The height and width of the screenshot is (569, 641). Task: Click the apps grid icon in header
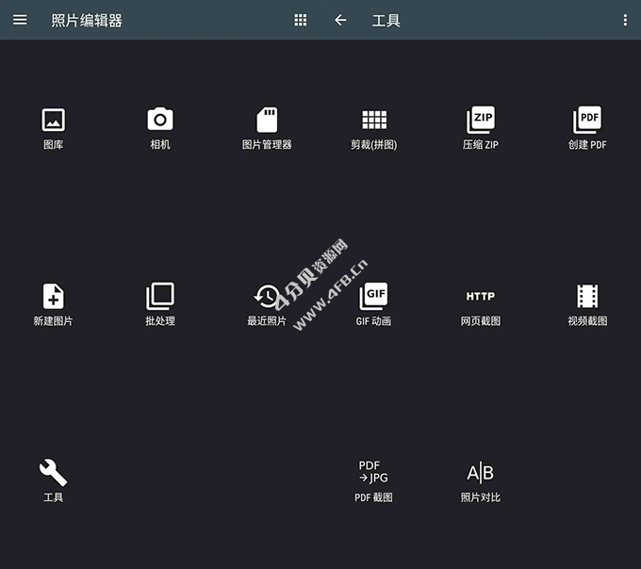point(301,20)
